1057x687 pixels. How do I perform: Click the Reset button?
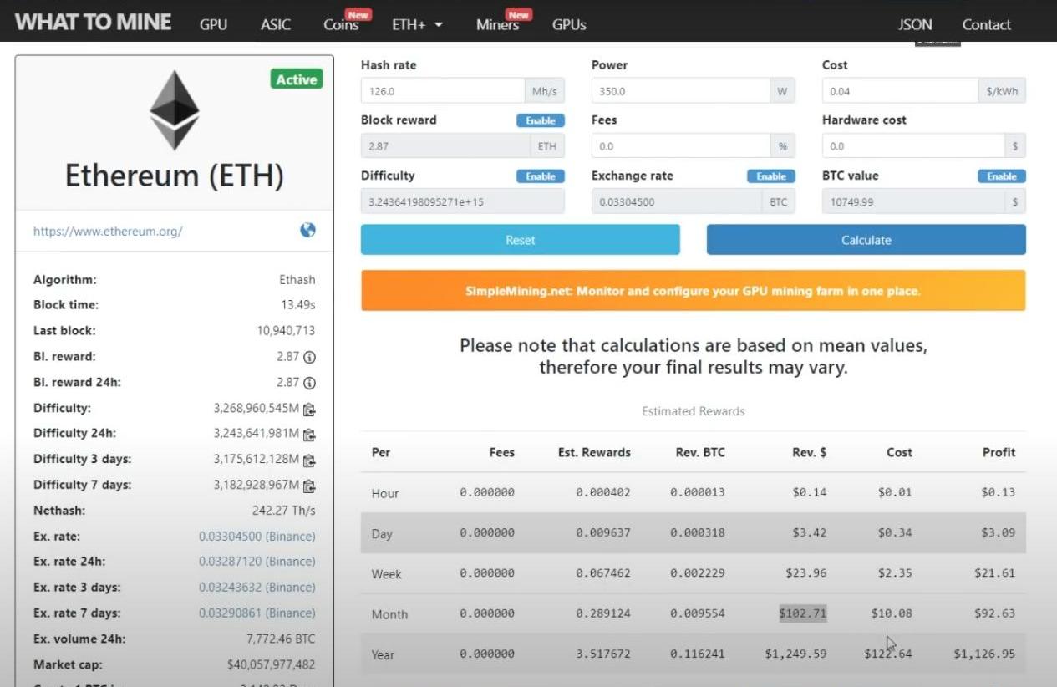521,240
